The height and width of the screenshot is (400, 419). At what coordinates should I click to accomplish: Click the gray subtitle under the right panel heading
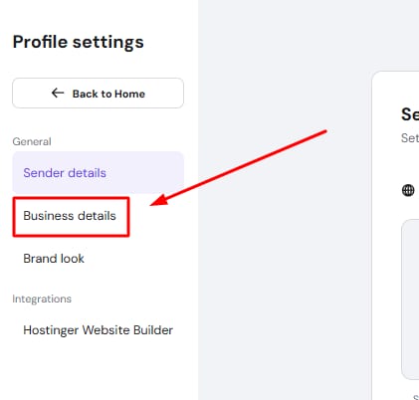[x=410, y=138]
